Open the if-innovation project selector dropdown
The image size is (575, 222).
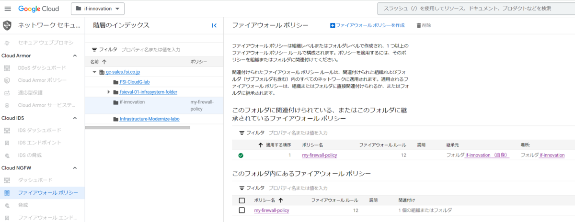click(x=98, y=9)
